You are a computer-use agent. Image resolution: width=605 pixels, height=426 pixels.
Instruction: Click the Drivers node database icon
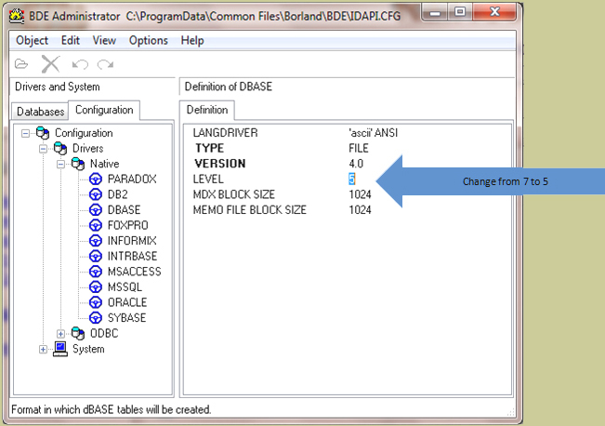[60, 148]
